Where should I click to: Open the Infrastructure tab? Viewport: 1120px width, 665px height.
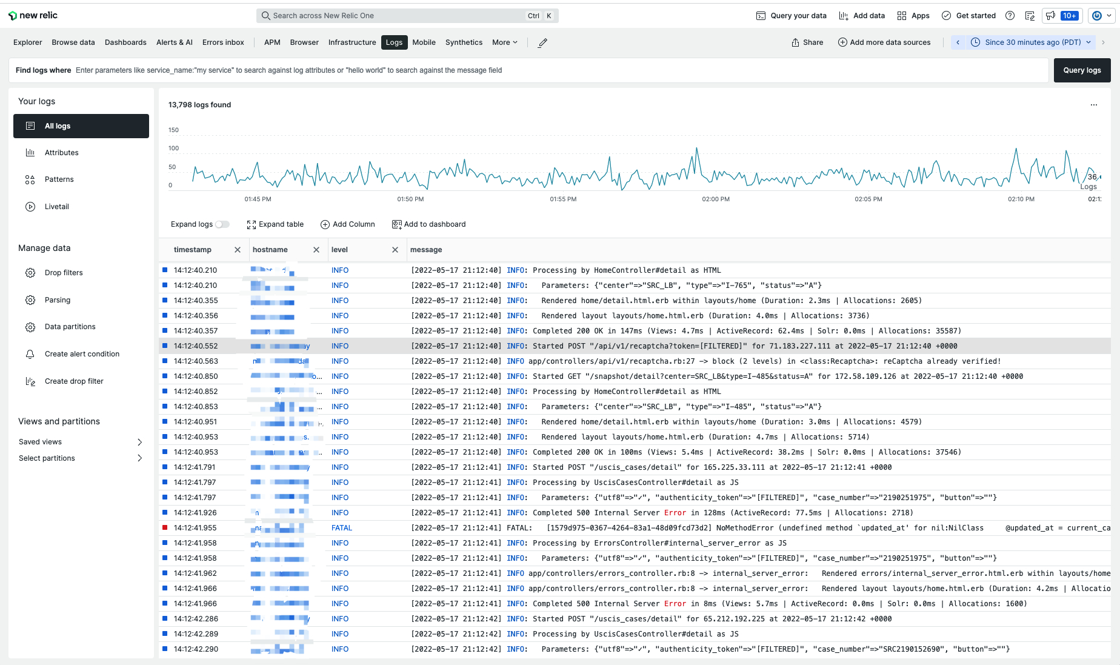(352, 42)
